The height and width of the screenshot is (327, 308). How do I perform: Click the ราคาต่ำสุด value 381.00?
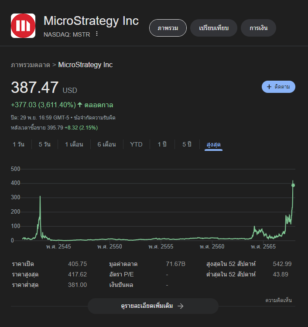click(77, 285)
